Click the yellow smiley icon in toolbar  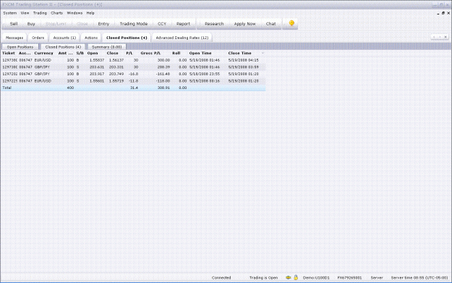(x=291, y=23)
